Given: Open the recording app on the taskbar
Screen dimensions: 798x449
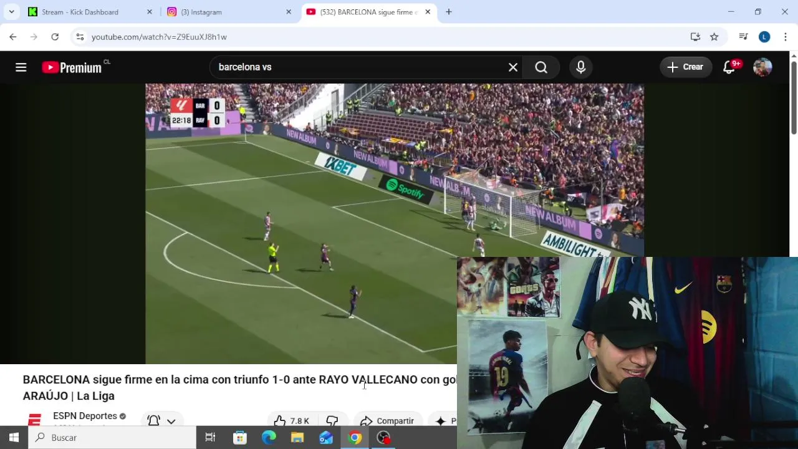Looking at the screenshot, I should coord(383,438).
